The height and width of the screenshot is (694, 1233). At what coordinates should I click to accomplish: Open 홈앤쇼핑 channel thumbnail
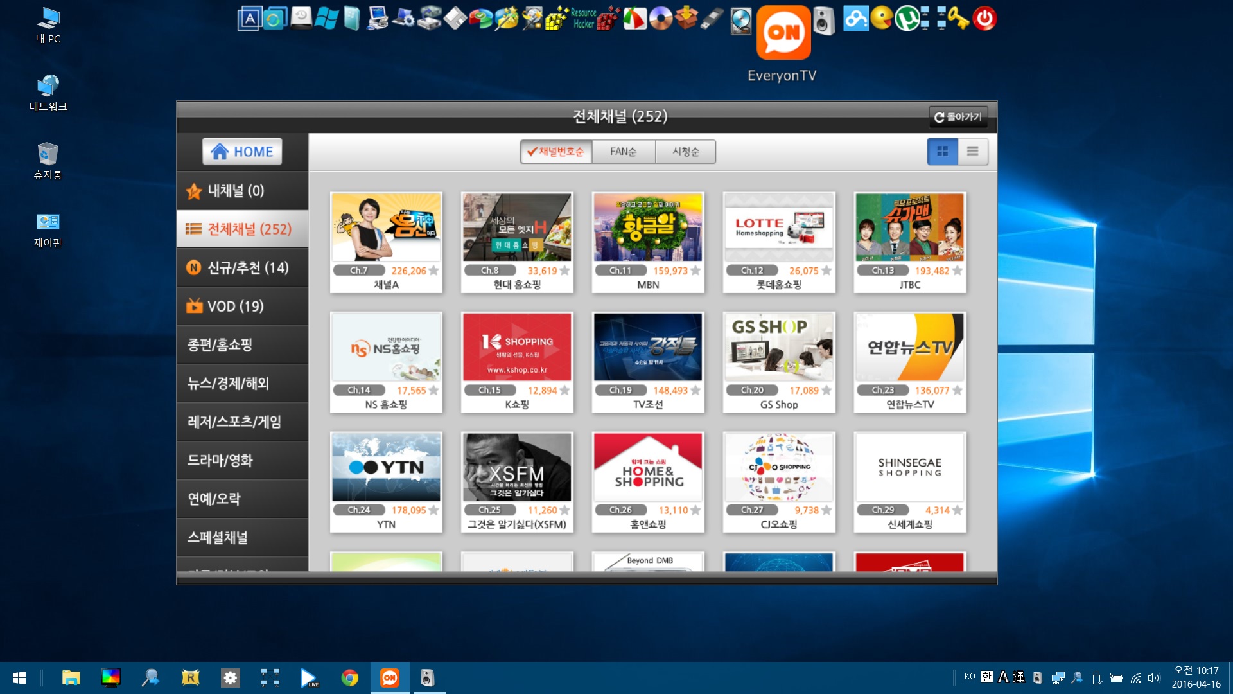tap(648, 467)
